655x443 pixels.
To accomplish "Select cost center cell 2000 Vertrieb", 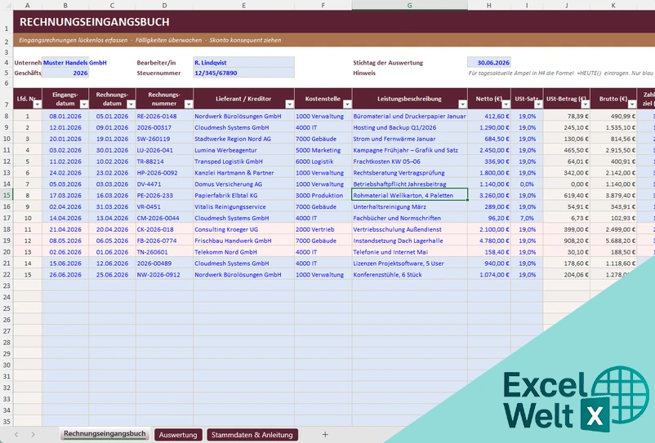I will (x=323, y=229).
